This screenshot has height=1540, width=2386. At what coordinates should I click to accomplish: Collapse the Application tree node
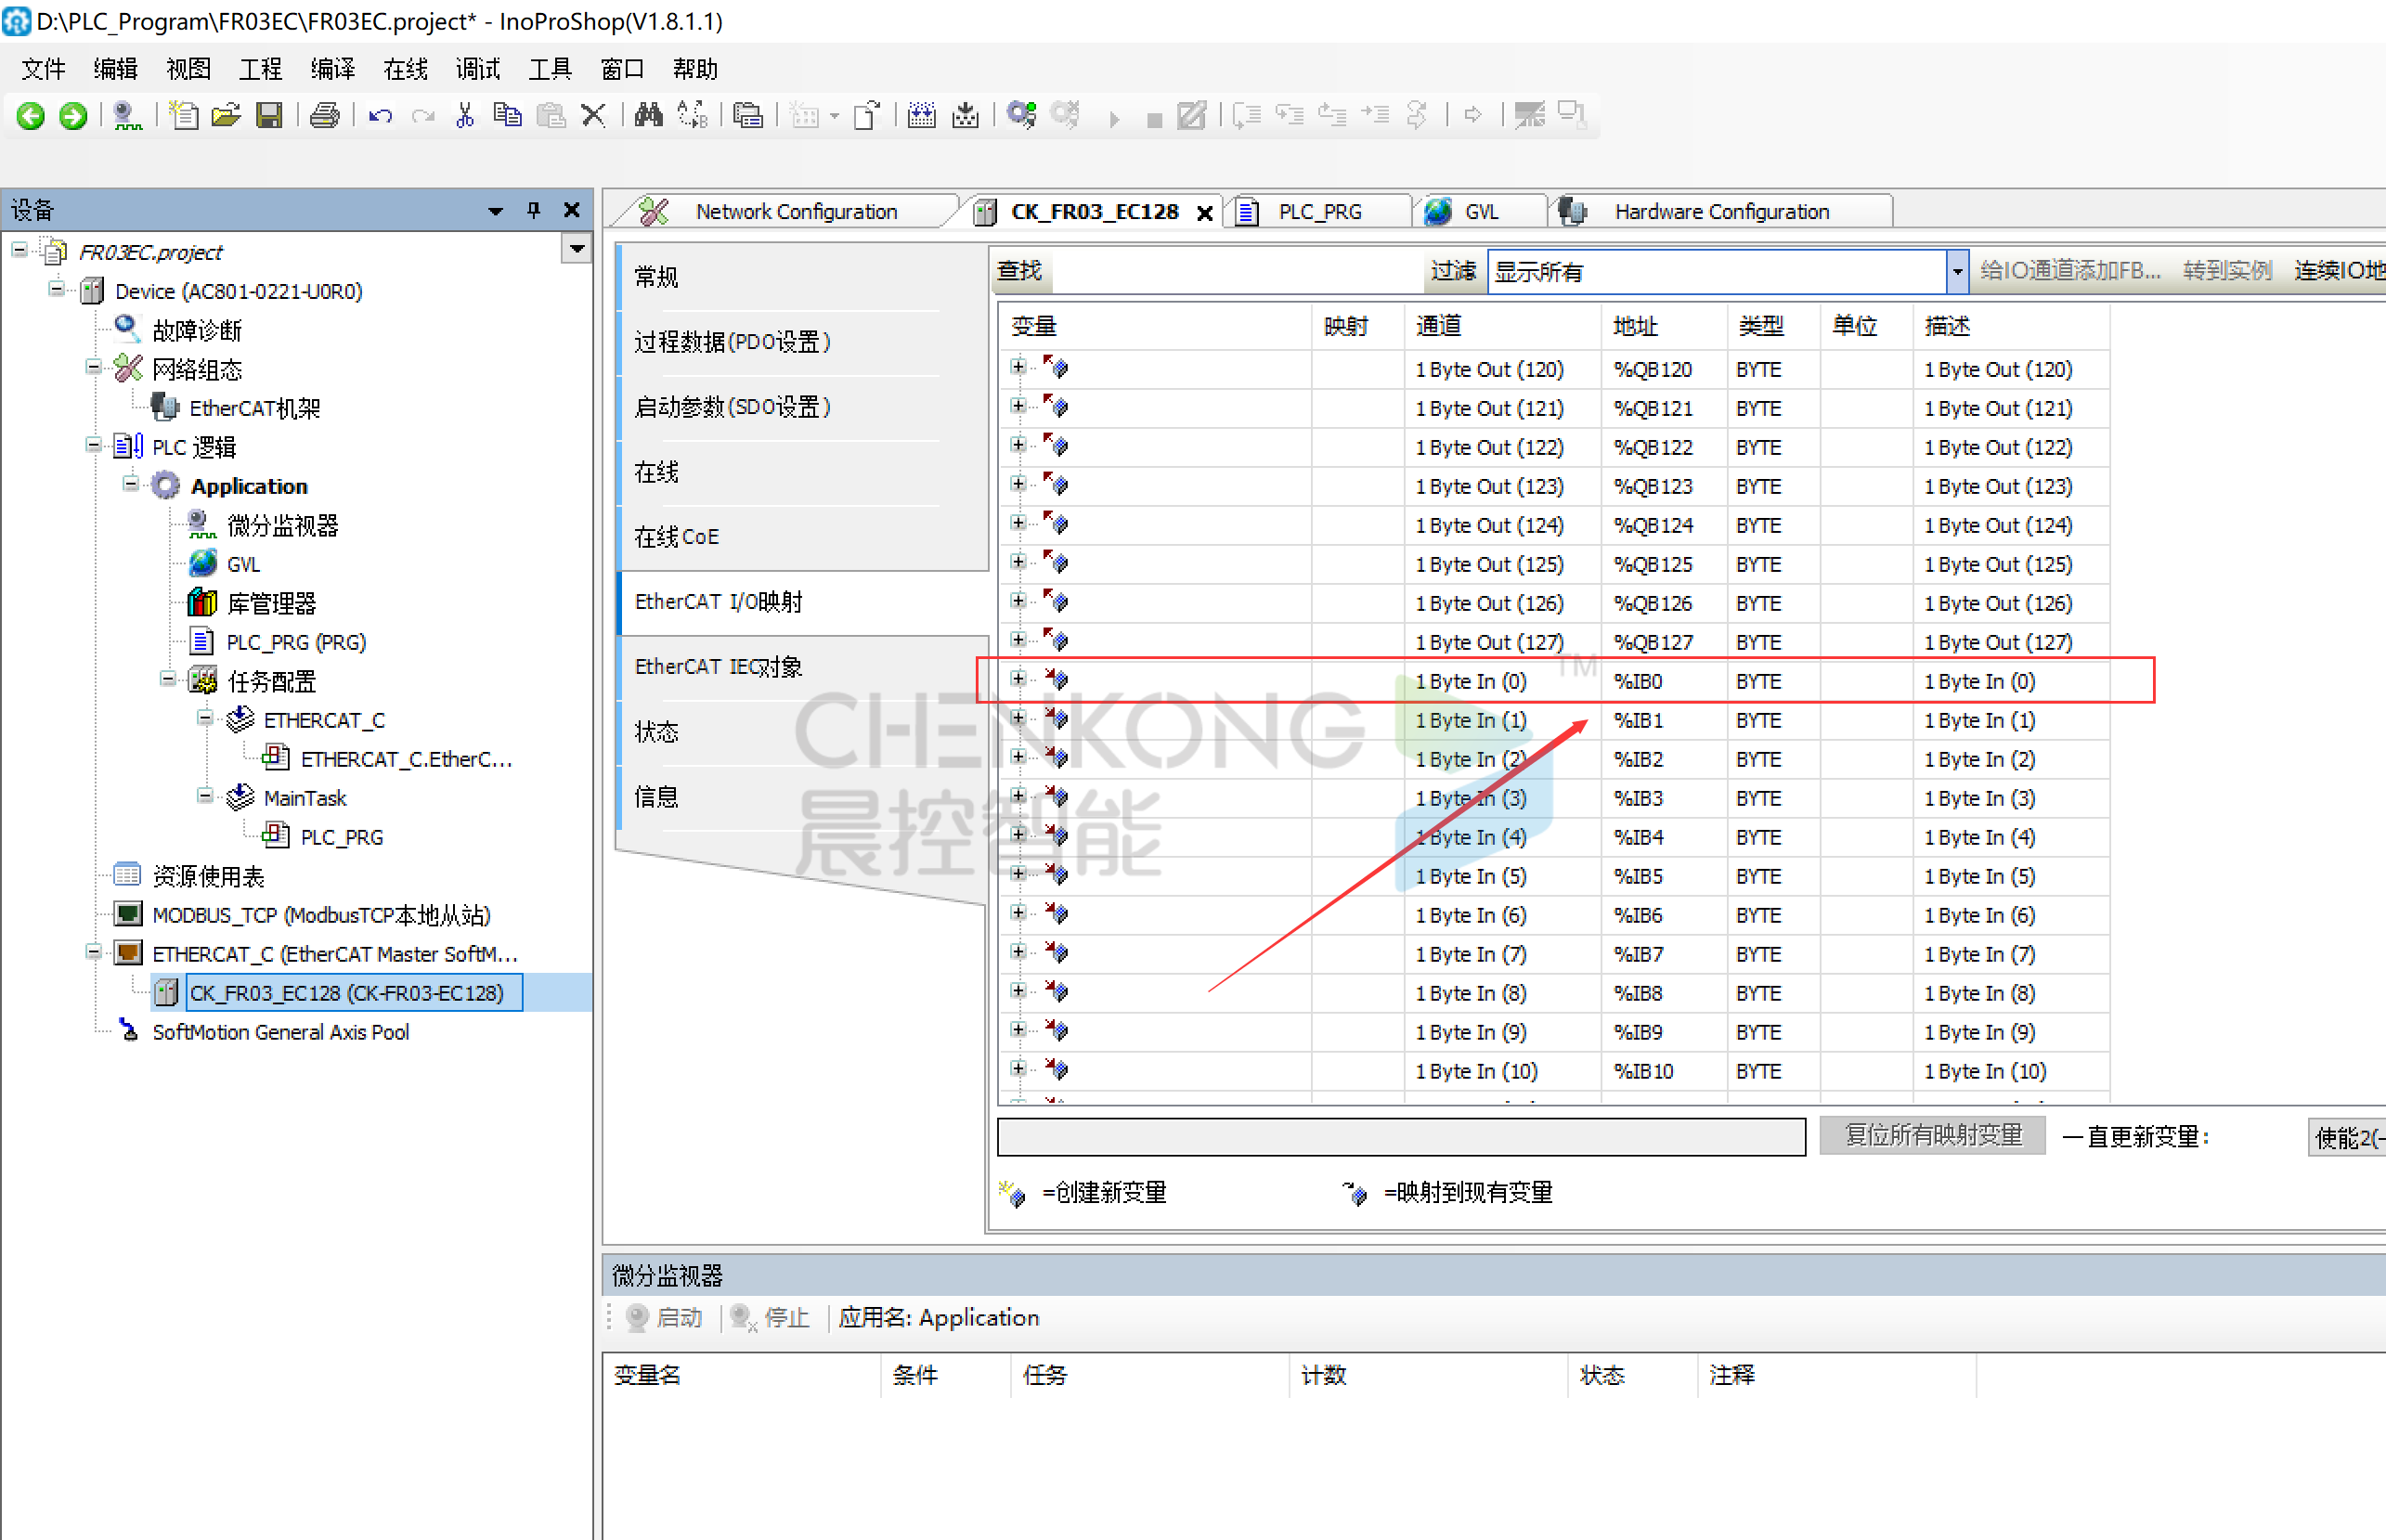tap(131, 485)
